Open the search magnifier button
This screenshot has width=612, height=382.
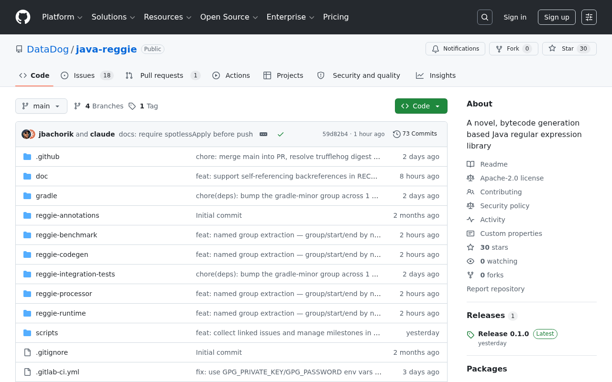[485, 17]
